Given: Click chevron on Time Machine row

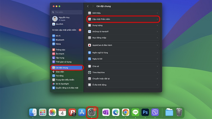Looking at the screenshot, I should (157, 72).
